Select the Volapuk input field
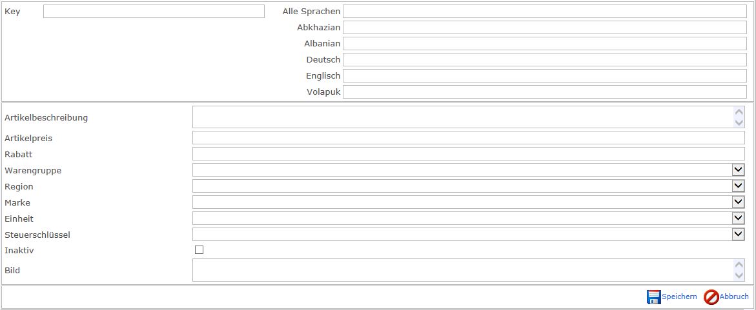The height and width of the screenshot is (310, 756). pos(544,92)
